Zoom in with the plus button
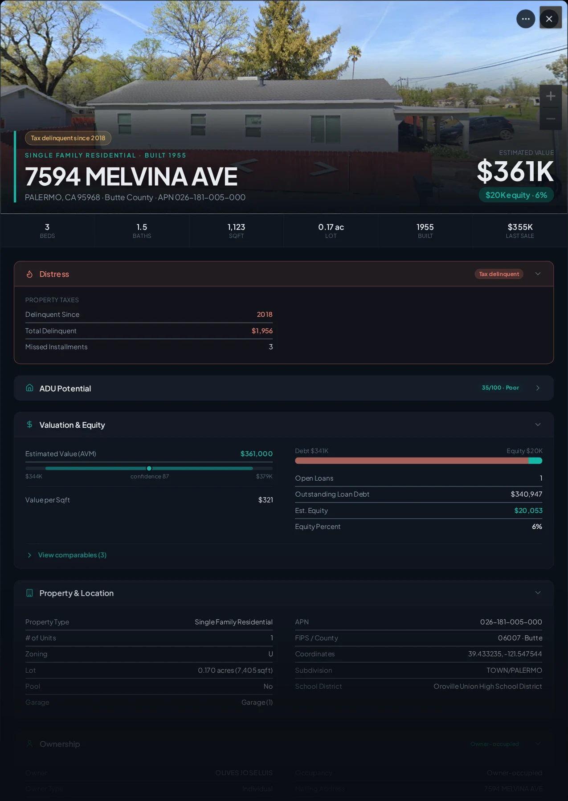The height and width of the screenshot is (801, 568). coord(551,96)
